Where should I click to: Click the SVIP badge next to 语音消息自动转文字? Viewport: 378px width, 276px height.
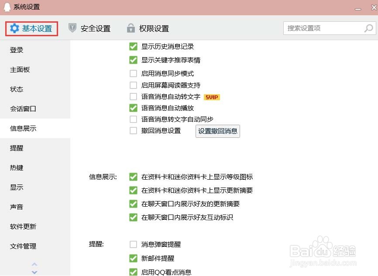coord(212,97)
